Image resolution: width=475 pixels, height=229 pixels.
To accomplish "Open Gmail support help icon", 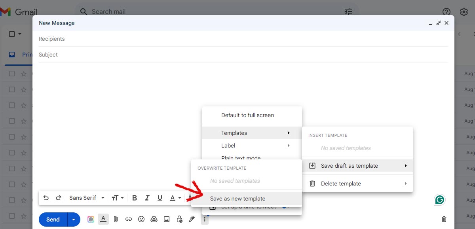I will tap(446, 12).
